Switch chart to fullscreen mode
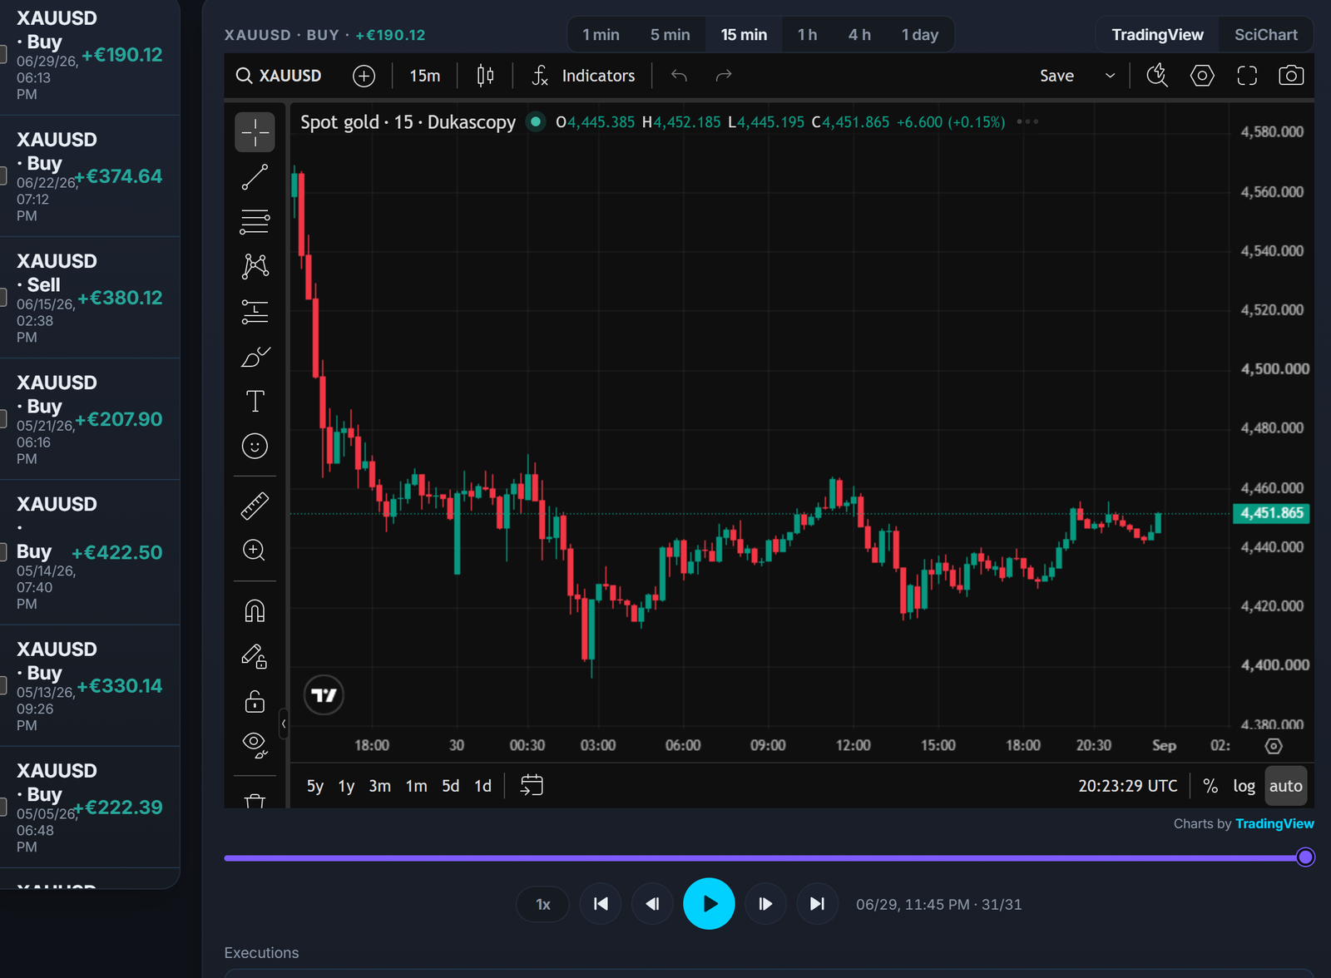This screenshot has height=978, width=1331. [1246, 77]
